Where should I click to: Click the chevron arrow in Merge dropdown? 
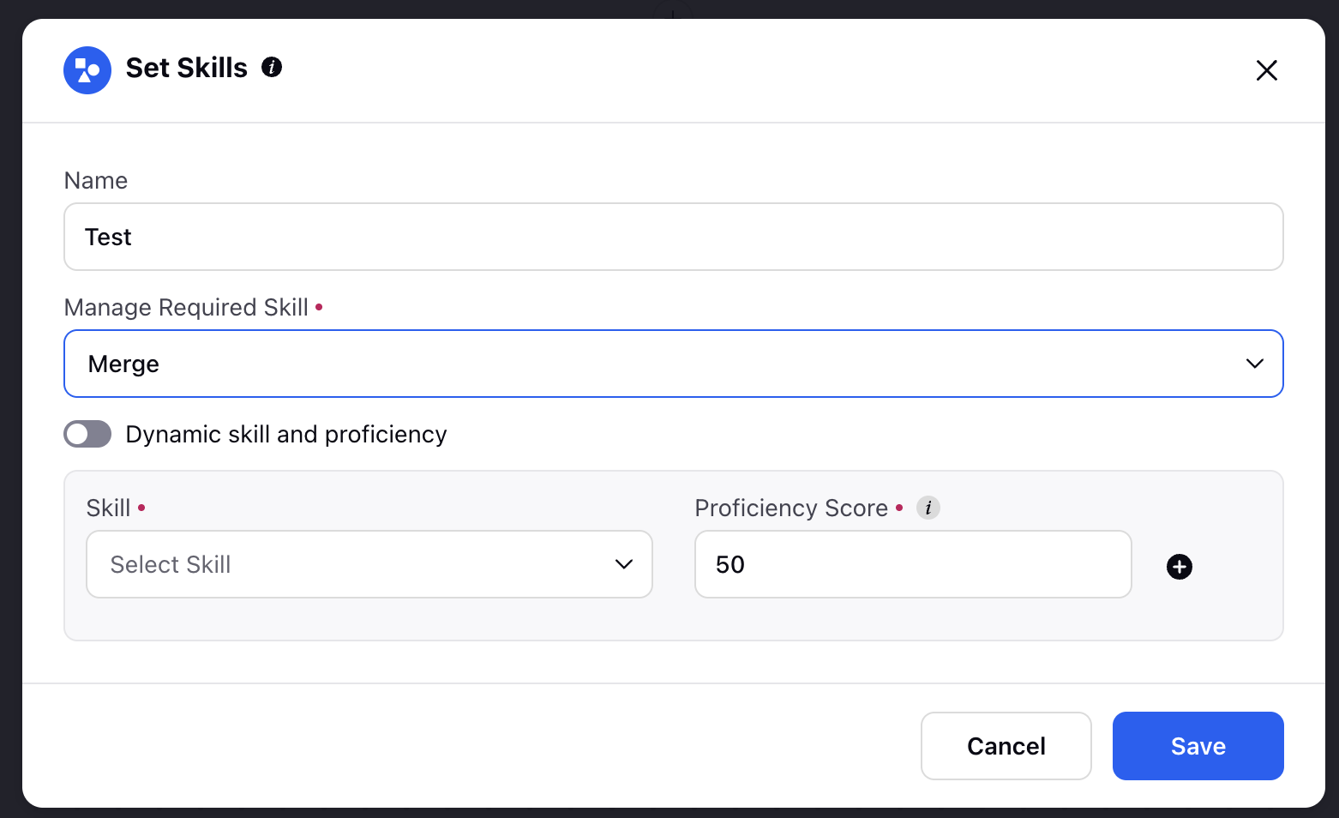pos(1254,364)
